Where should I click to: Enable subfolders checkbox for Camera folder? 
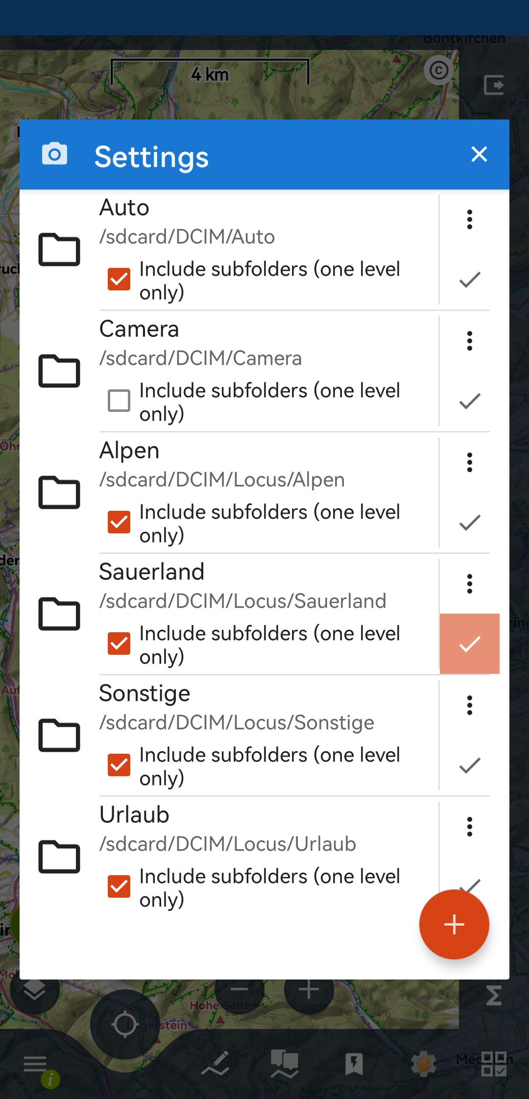point(119,401)
